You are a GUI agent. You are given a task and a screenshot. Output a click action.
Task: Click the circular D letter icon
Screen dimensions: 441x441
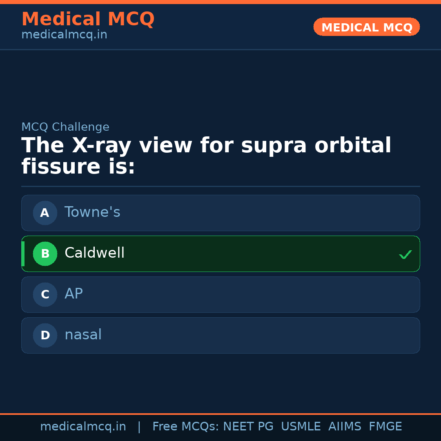[45, 335]
